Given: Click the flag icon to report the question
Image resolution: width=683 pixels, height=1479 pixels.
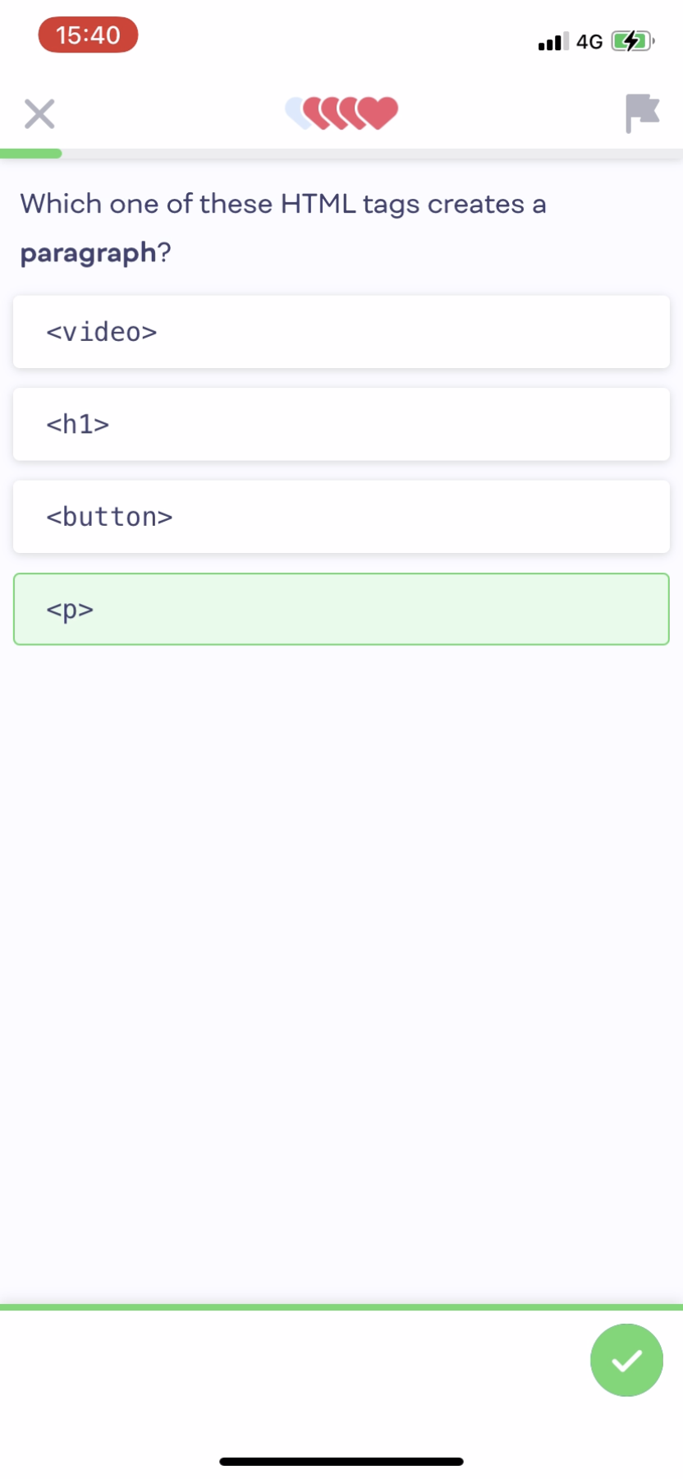Looking at the screenshot, I should 643,114.
